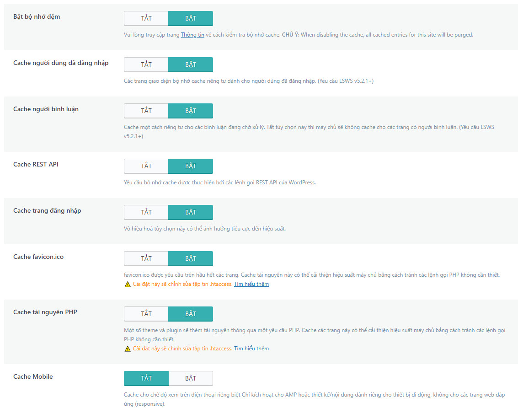518x408 pixels.
Task: Select BẬT for Cache Mobile
Action: (191, 378)
